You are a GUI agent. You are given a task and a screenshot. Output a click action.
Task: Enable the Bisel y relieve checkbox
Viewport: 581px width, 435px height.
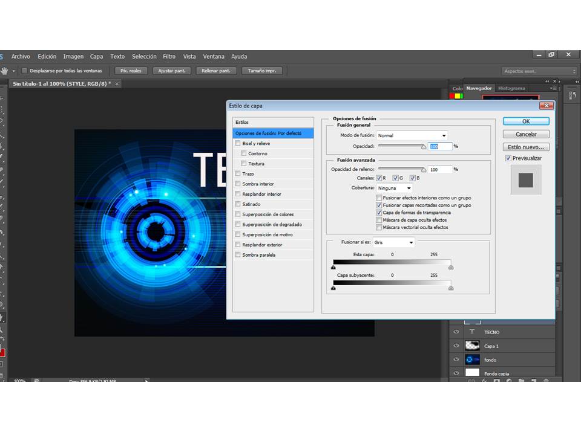[237, 143]
